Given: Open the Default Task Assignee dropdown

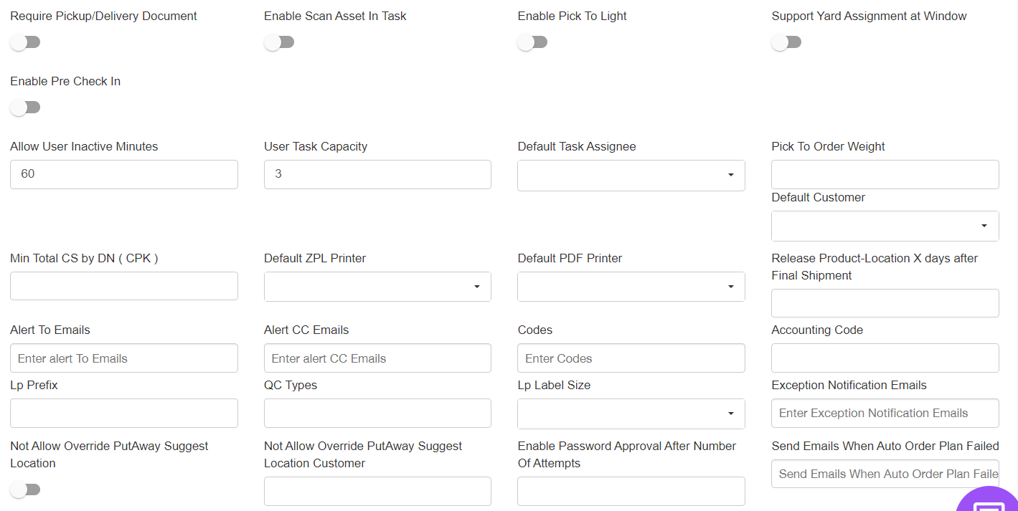Looking at the screenshot, I should [631, 175].
